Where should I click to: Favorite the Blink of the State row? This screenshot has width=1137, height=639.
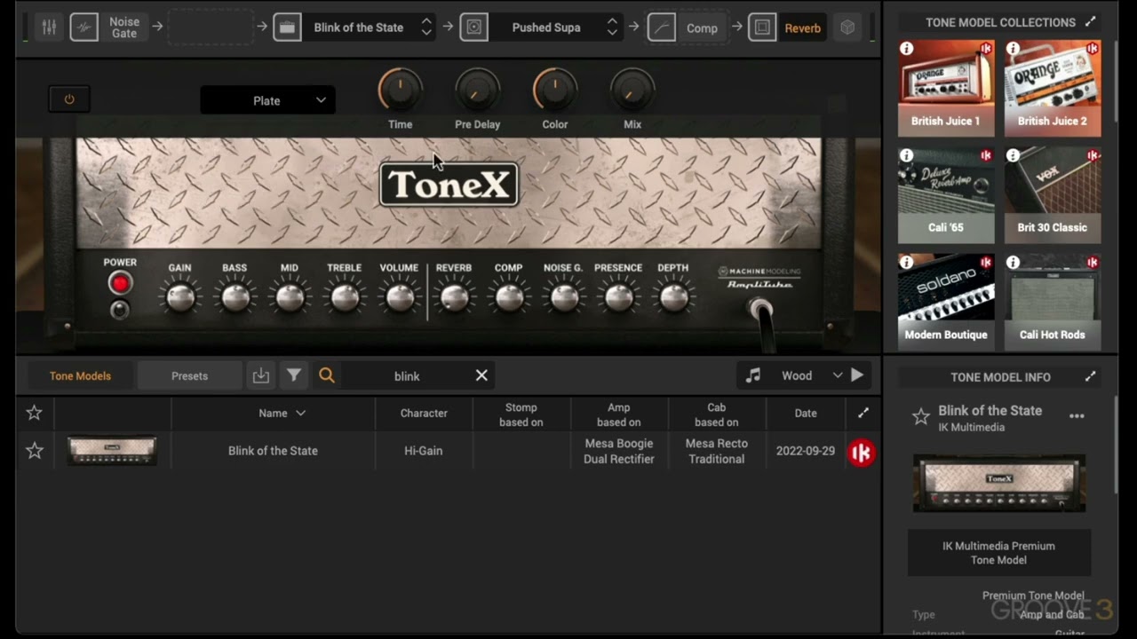click(34, 451)
